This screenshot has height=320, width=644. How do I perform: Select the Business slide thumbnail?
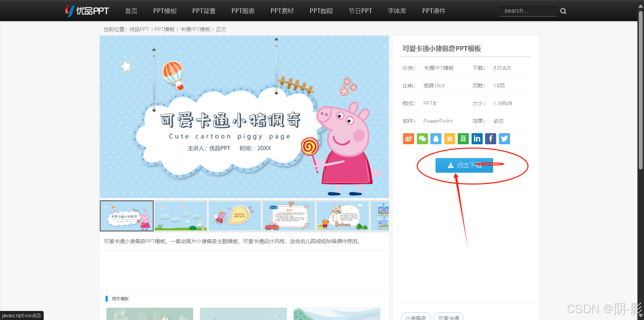(343, 216)
